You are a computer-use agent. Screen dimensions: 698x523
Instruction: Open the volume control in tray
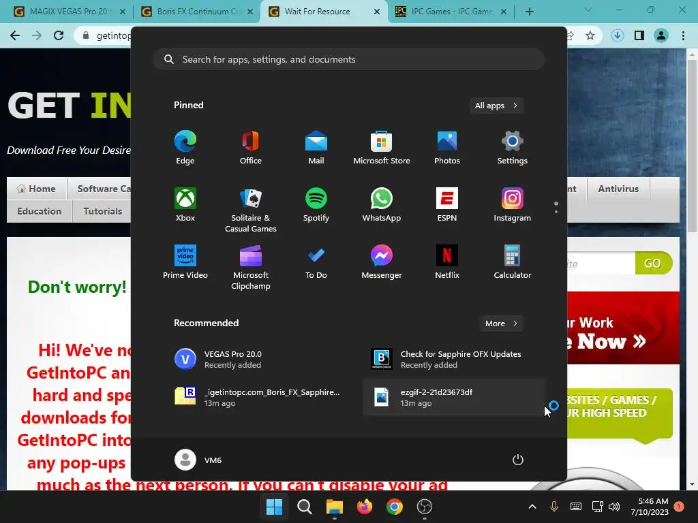pyautogui.click(x=614, y=507)
